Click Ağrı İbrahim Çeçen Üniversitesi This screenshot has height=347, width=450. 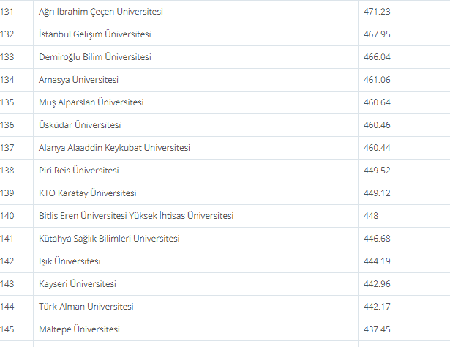101,12
